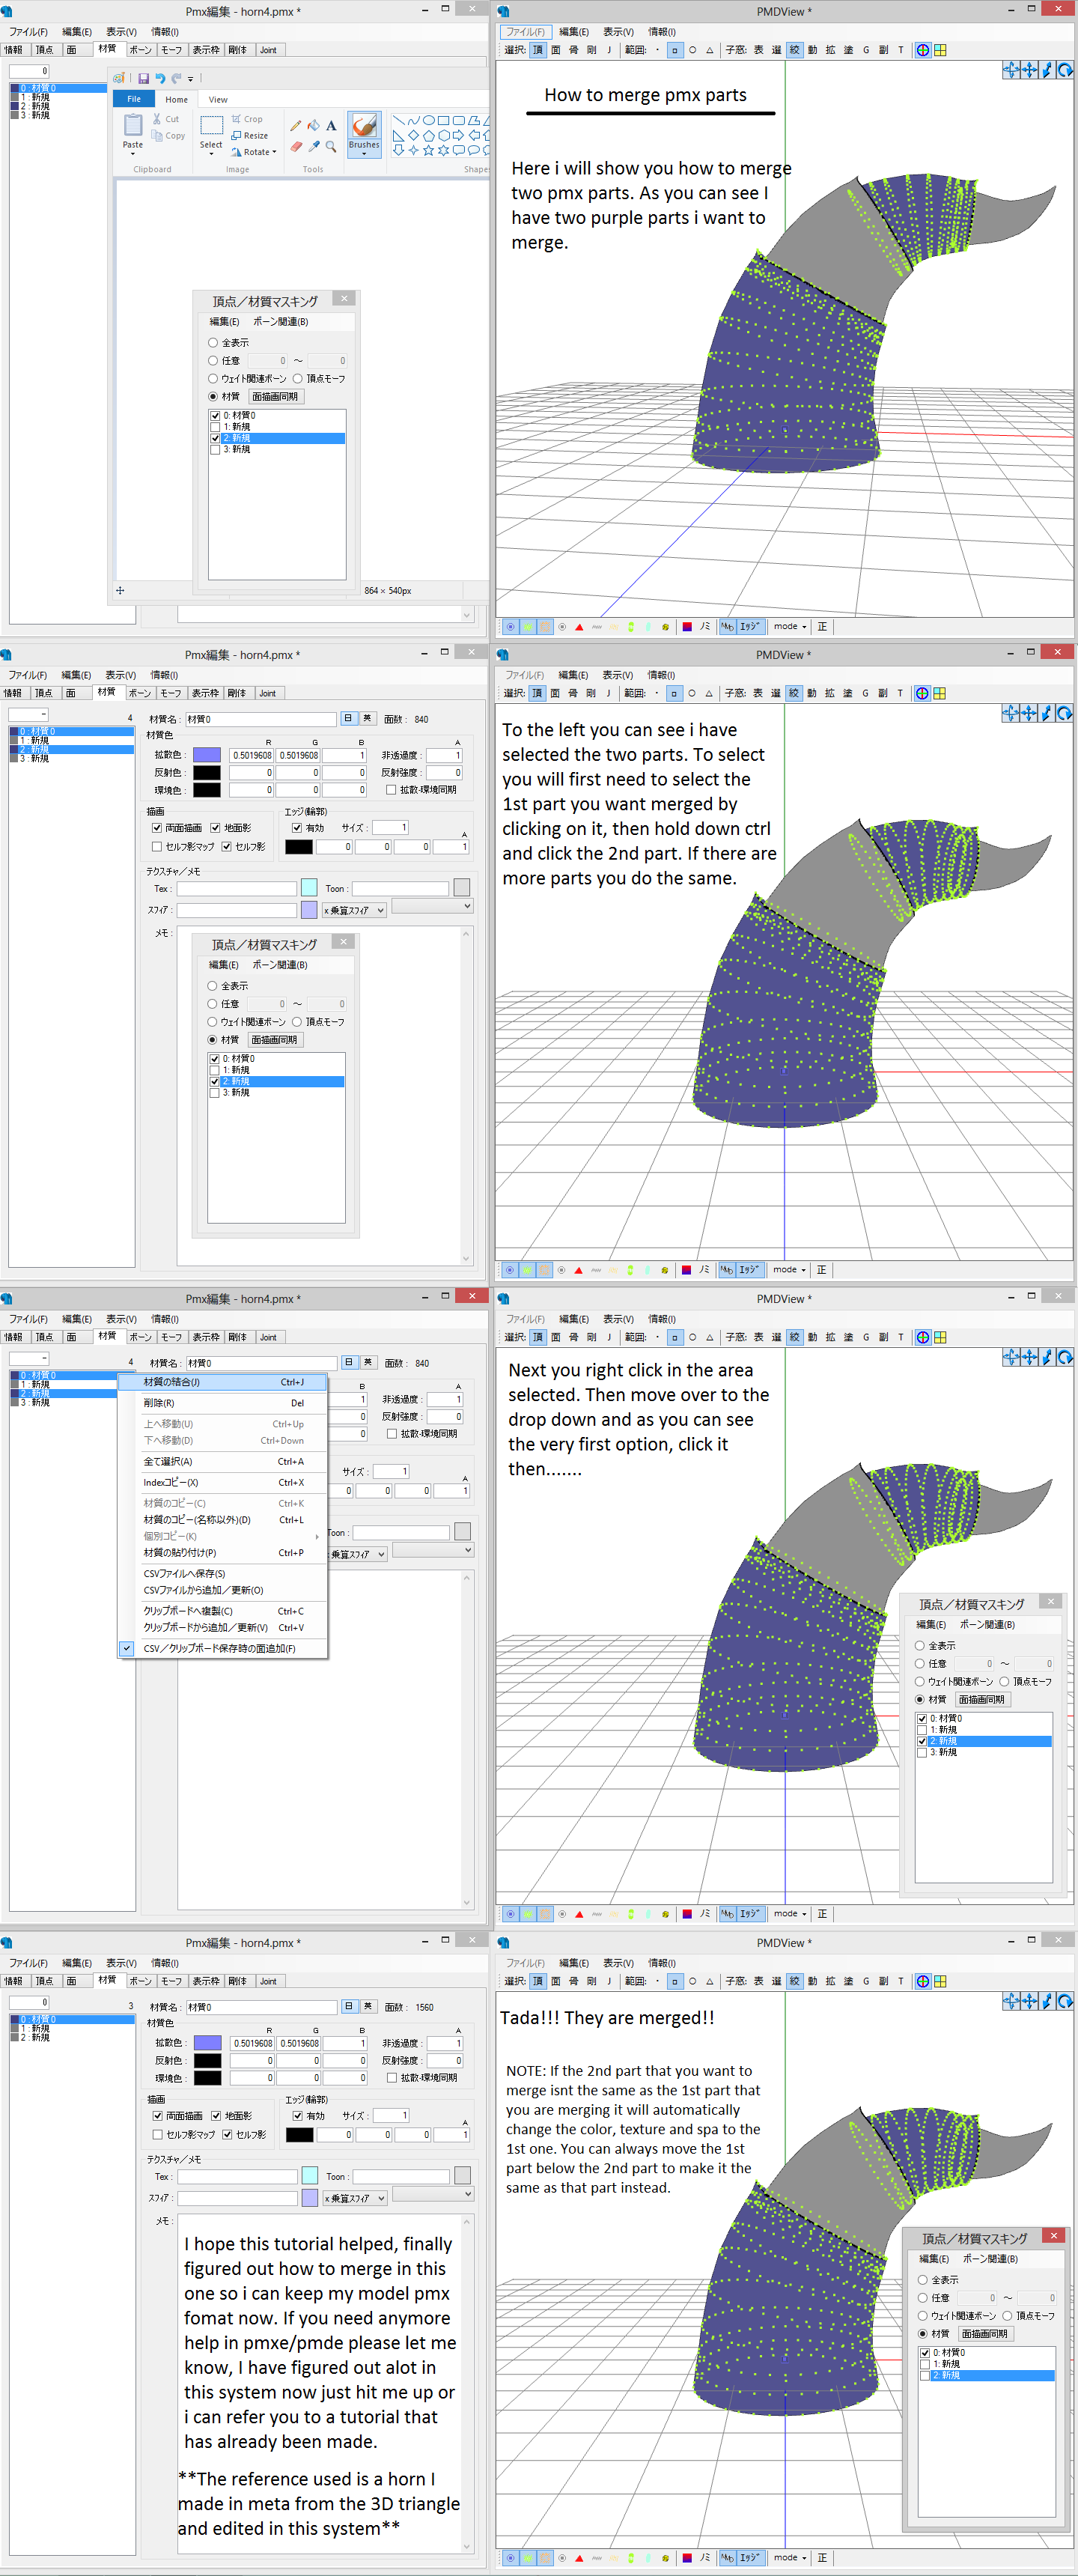The width and height of the screenshot is (1078, 2576).
Task: Click the gray Toon browse button in step-two Pmx編集
Action: tap(462, 888)
